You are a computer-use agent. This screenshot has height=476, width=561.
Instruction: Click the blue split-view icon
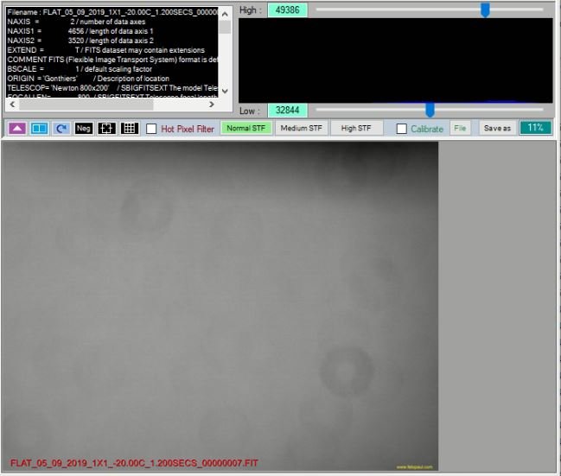40,129
